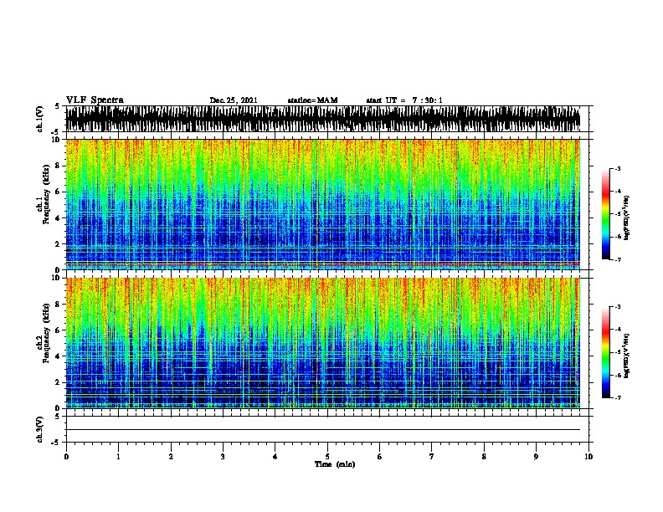Screen dimensions: 663x512
Task: Click the ch.2 frequency tick "10"
Action: tap(57, 278)
